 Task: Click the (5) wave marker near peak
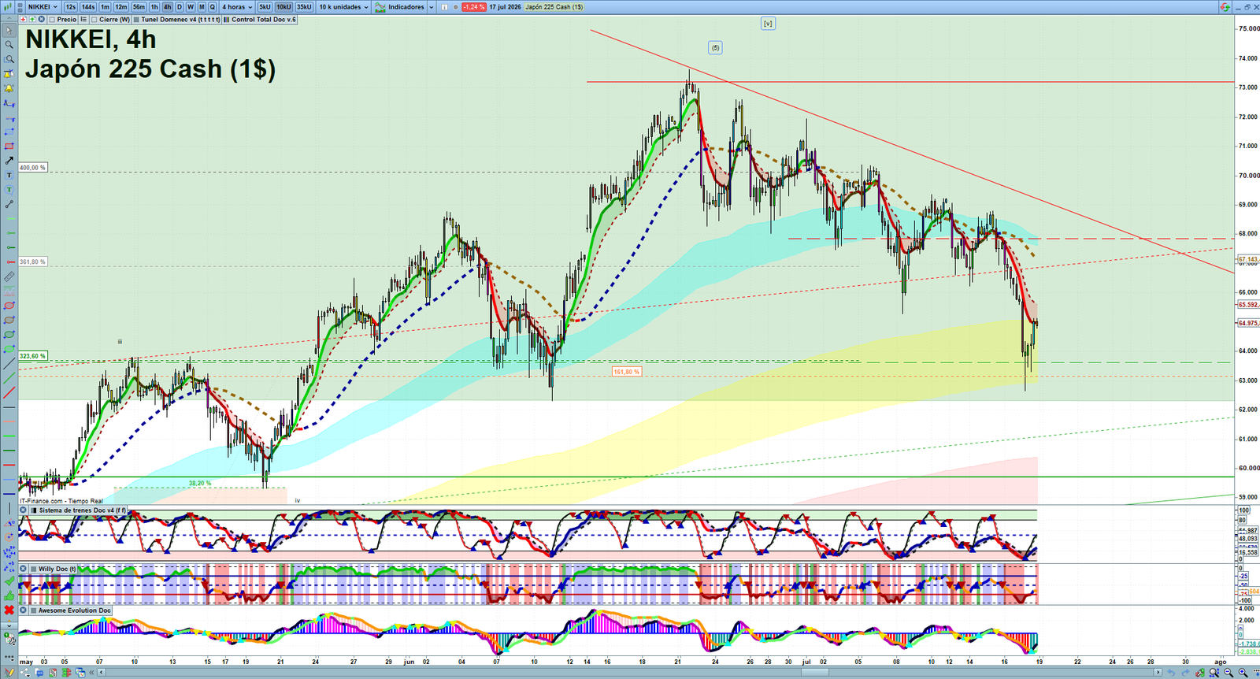tap(715, 48)
